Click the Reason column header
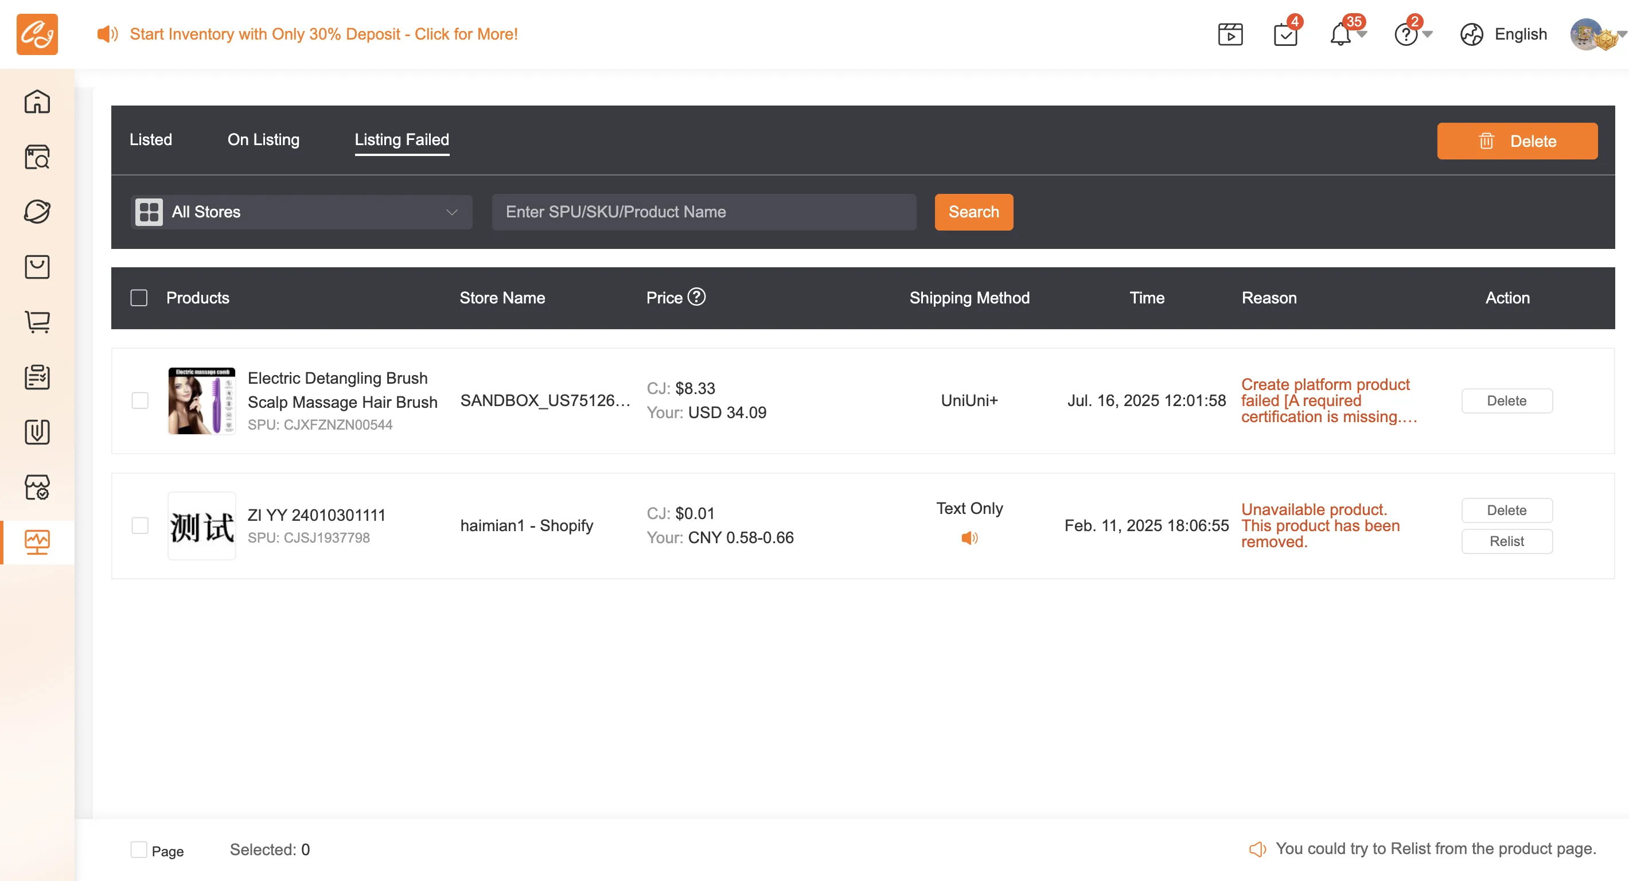Image resolution: width=1629 pixels, height=881 pixels. (1269, 298)
